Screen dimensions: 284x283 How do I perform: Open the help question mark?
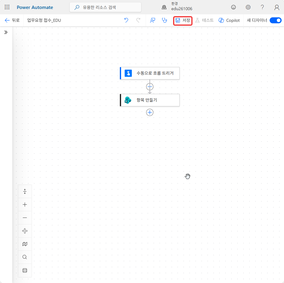pyautogui.click(x=262, y=7)
